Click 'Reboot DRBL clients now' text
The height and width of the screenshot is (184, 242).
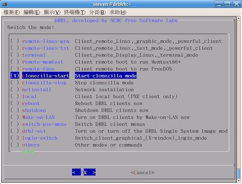tap(109, 103)
